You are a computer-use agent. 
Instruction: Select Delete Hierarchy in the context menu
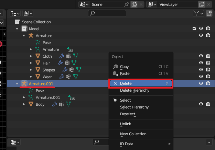point(135,90)
